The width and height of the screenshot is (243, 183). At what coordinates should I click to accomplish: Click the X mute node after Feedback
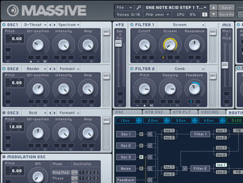[x=150, y=180]
